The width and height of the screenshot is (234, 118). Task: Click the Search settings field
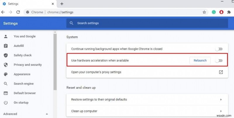(147, 23)
